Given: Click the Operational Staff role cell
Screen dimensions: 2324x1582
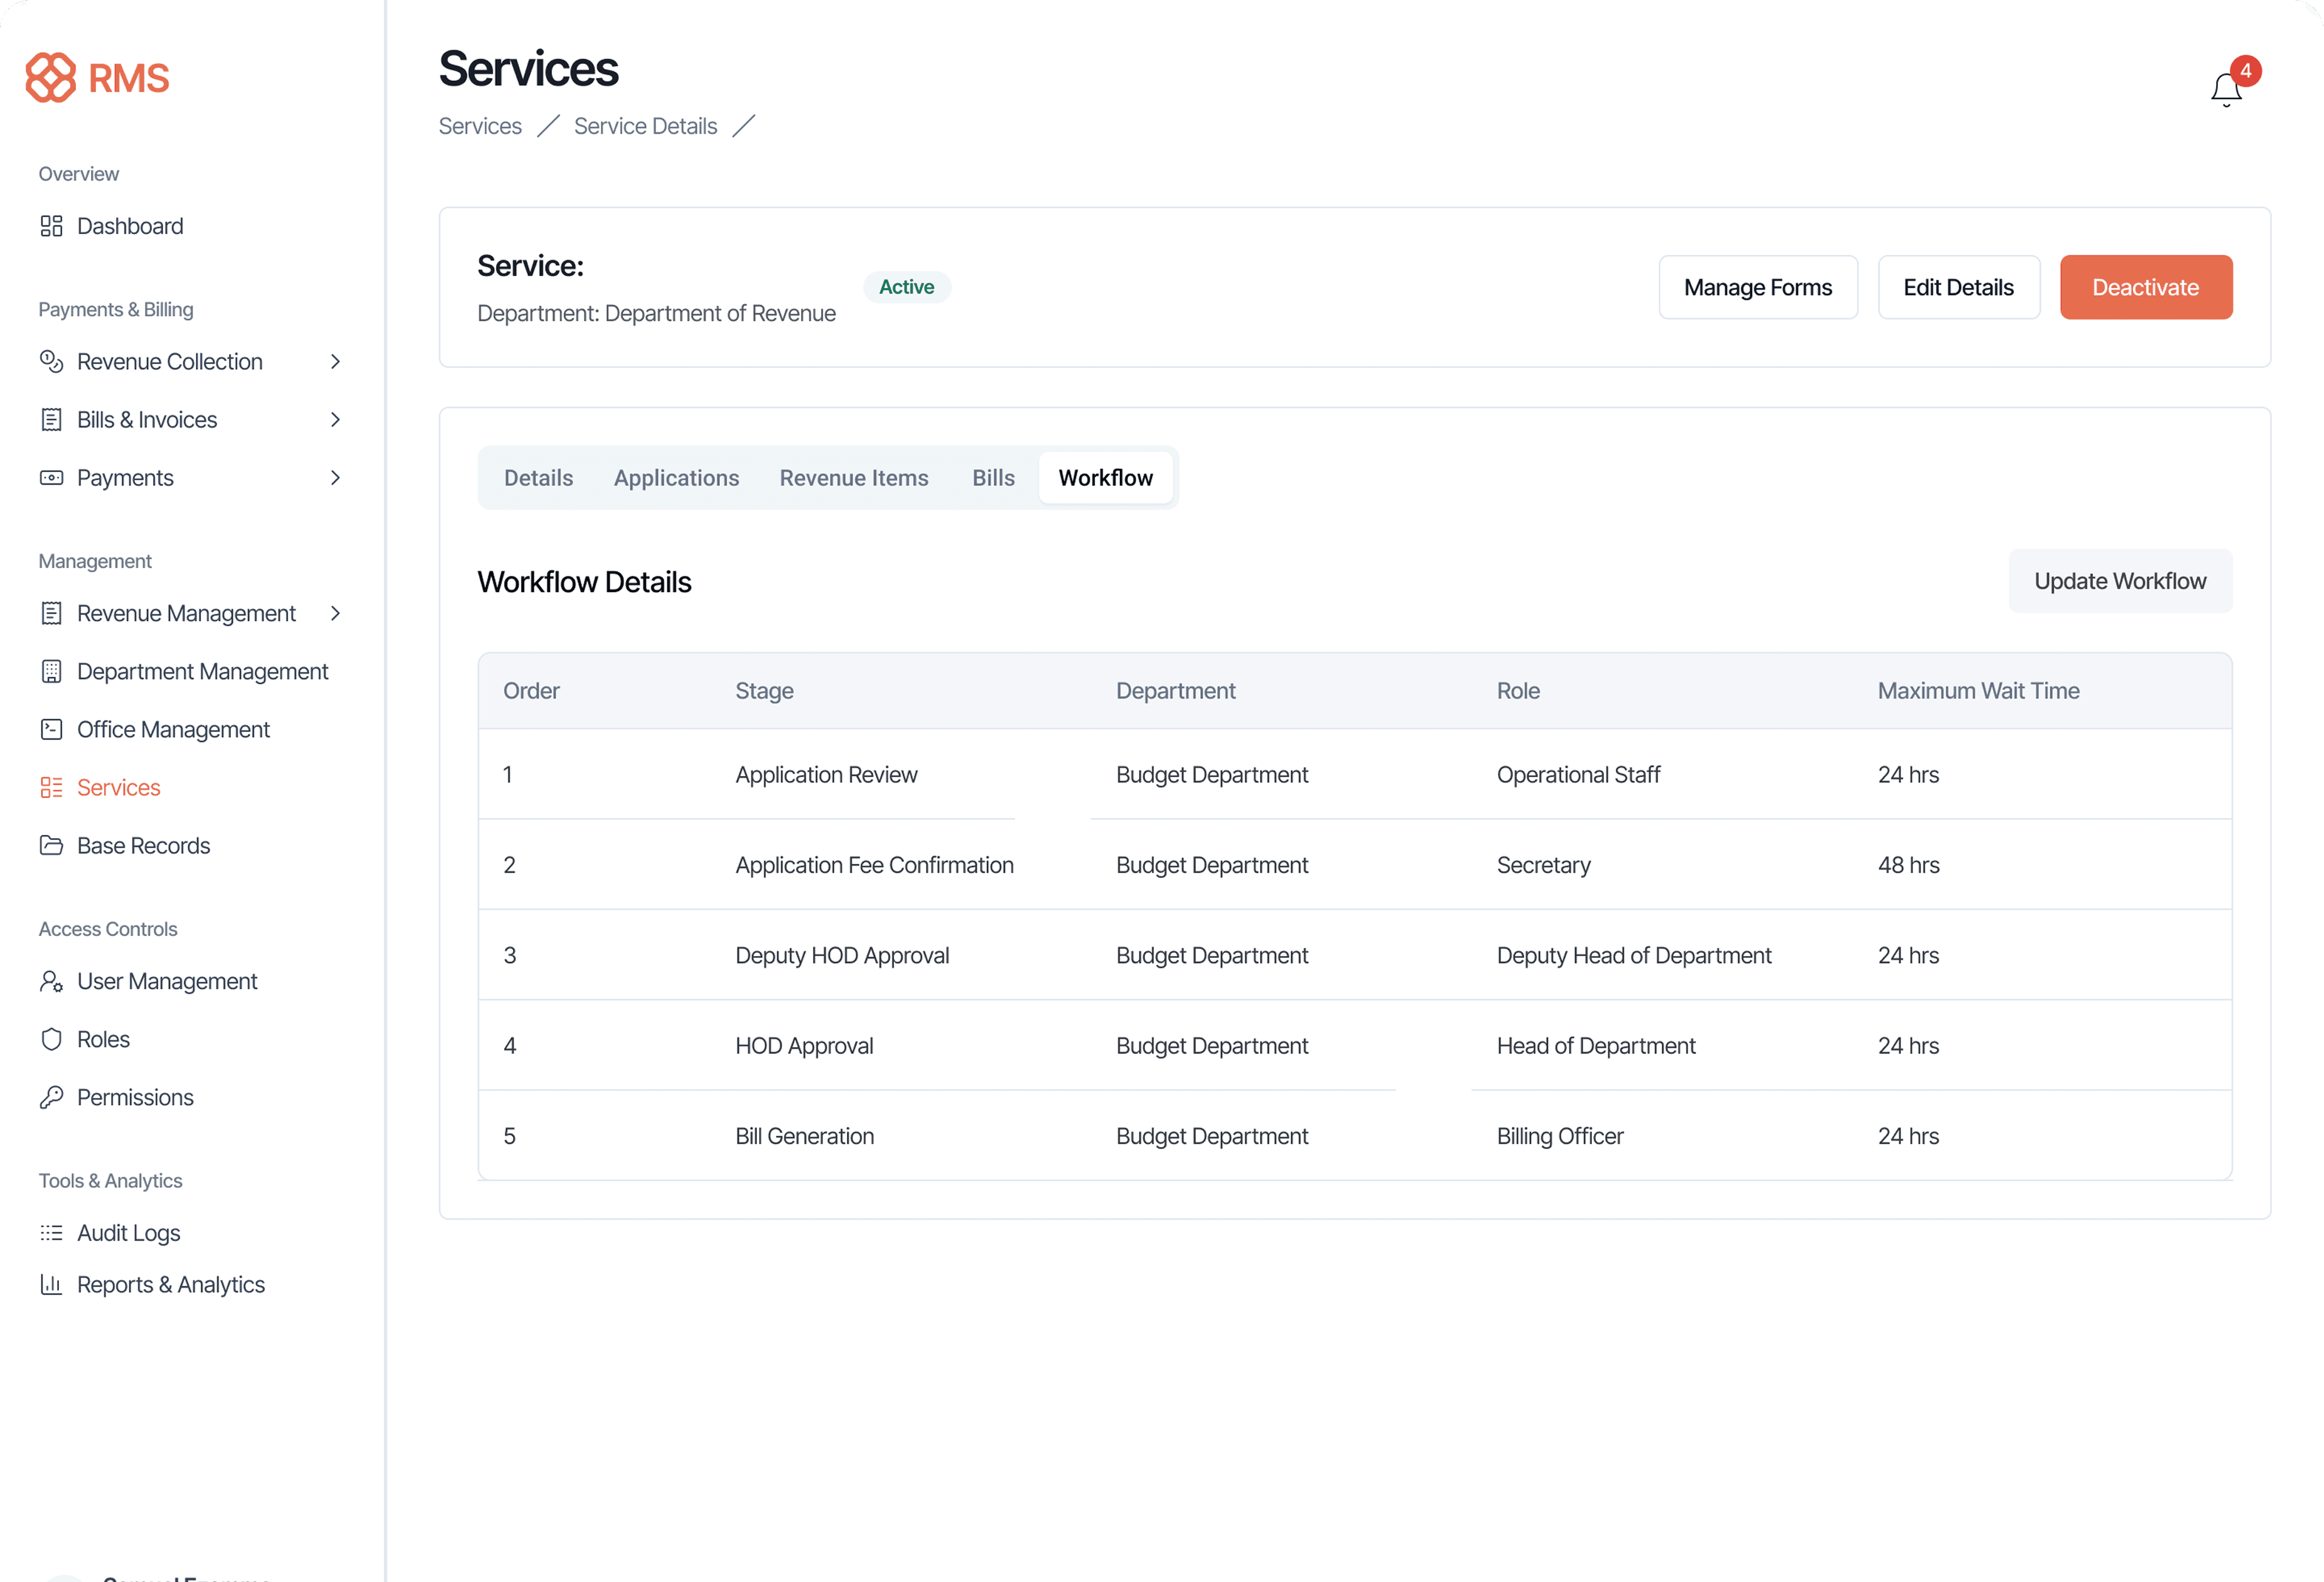Looking at the screenshot, I should tap(1578, 775).
